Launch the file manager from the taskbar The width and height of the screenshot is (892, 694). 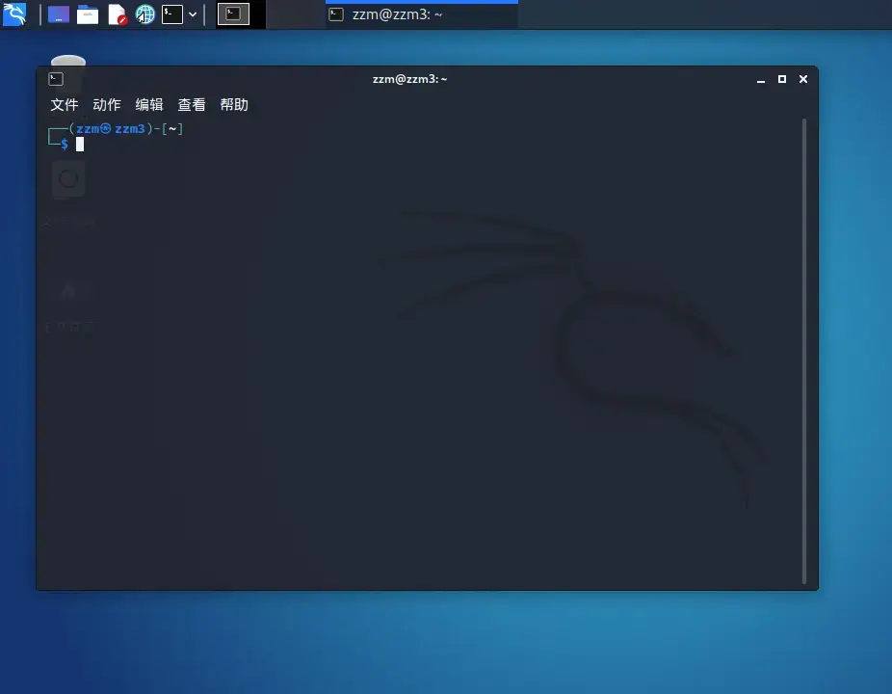59,13
